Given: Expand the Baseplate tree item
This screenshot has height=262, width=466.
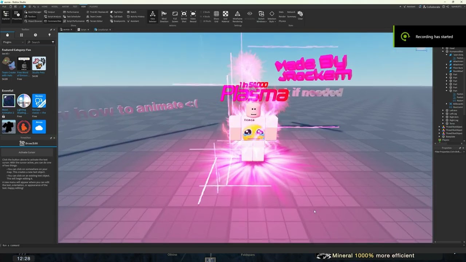Looking at the screenshot, I should 440,136.
